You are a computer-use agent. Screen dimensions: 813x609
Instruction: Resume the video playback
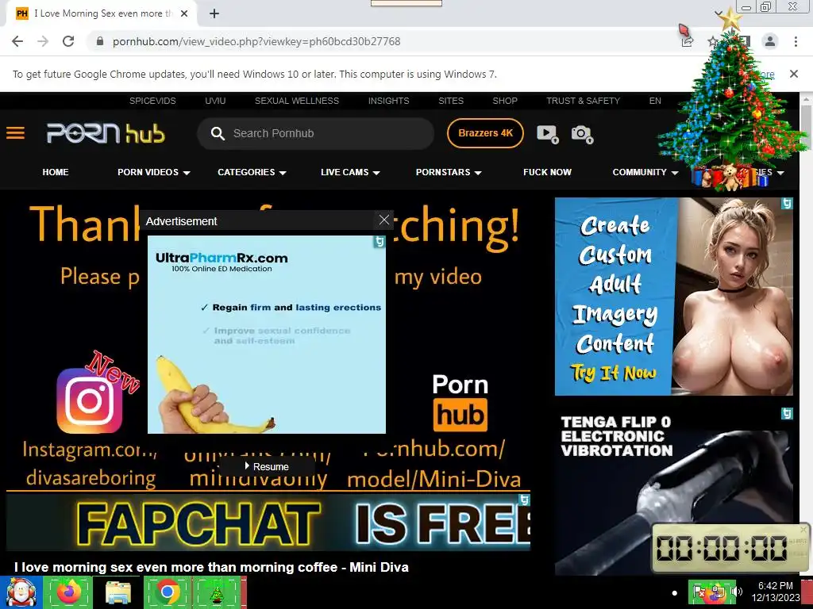coord(267,466)
